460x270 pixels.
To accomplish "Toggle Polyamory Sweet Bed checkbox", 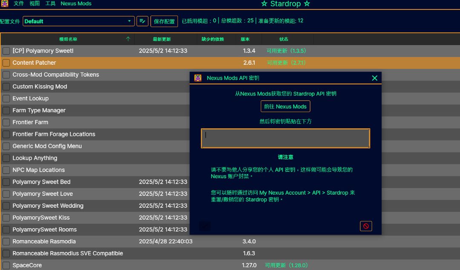I will [x=6, y=182].
